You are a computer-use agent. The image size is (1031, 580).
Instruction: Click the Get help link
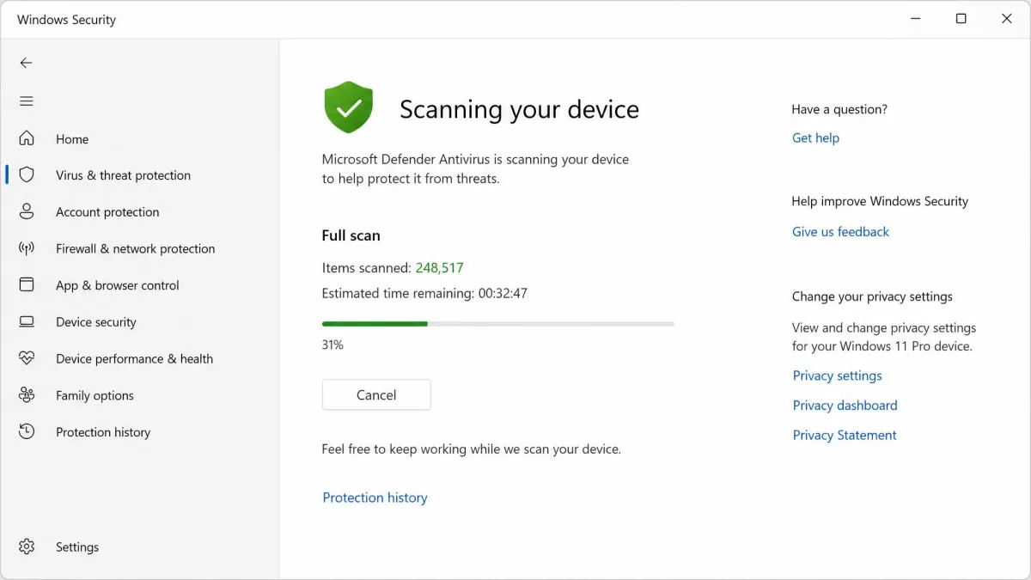(815, 138)
